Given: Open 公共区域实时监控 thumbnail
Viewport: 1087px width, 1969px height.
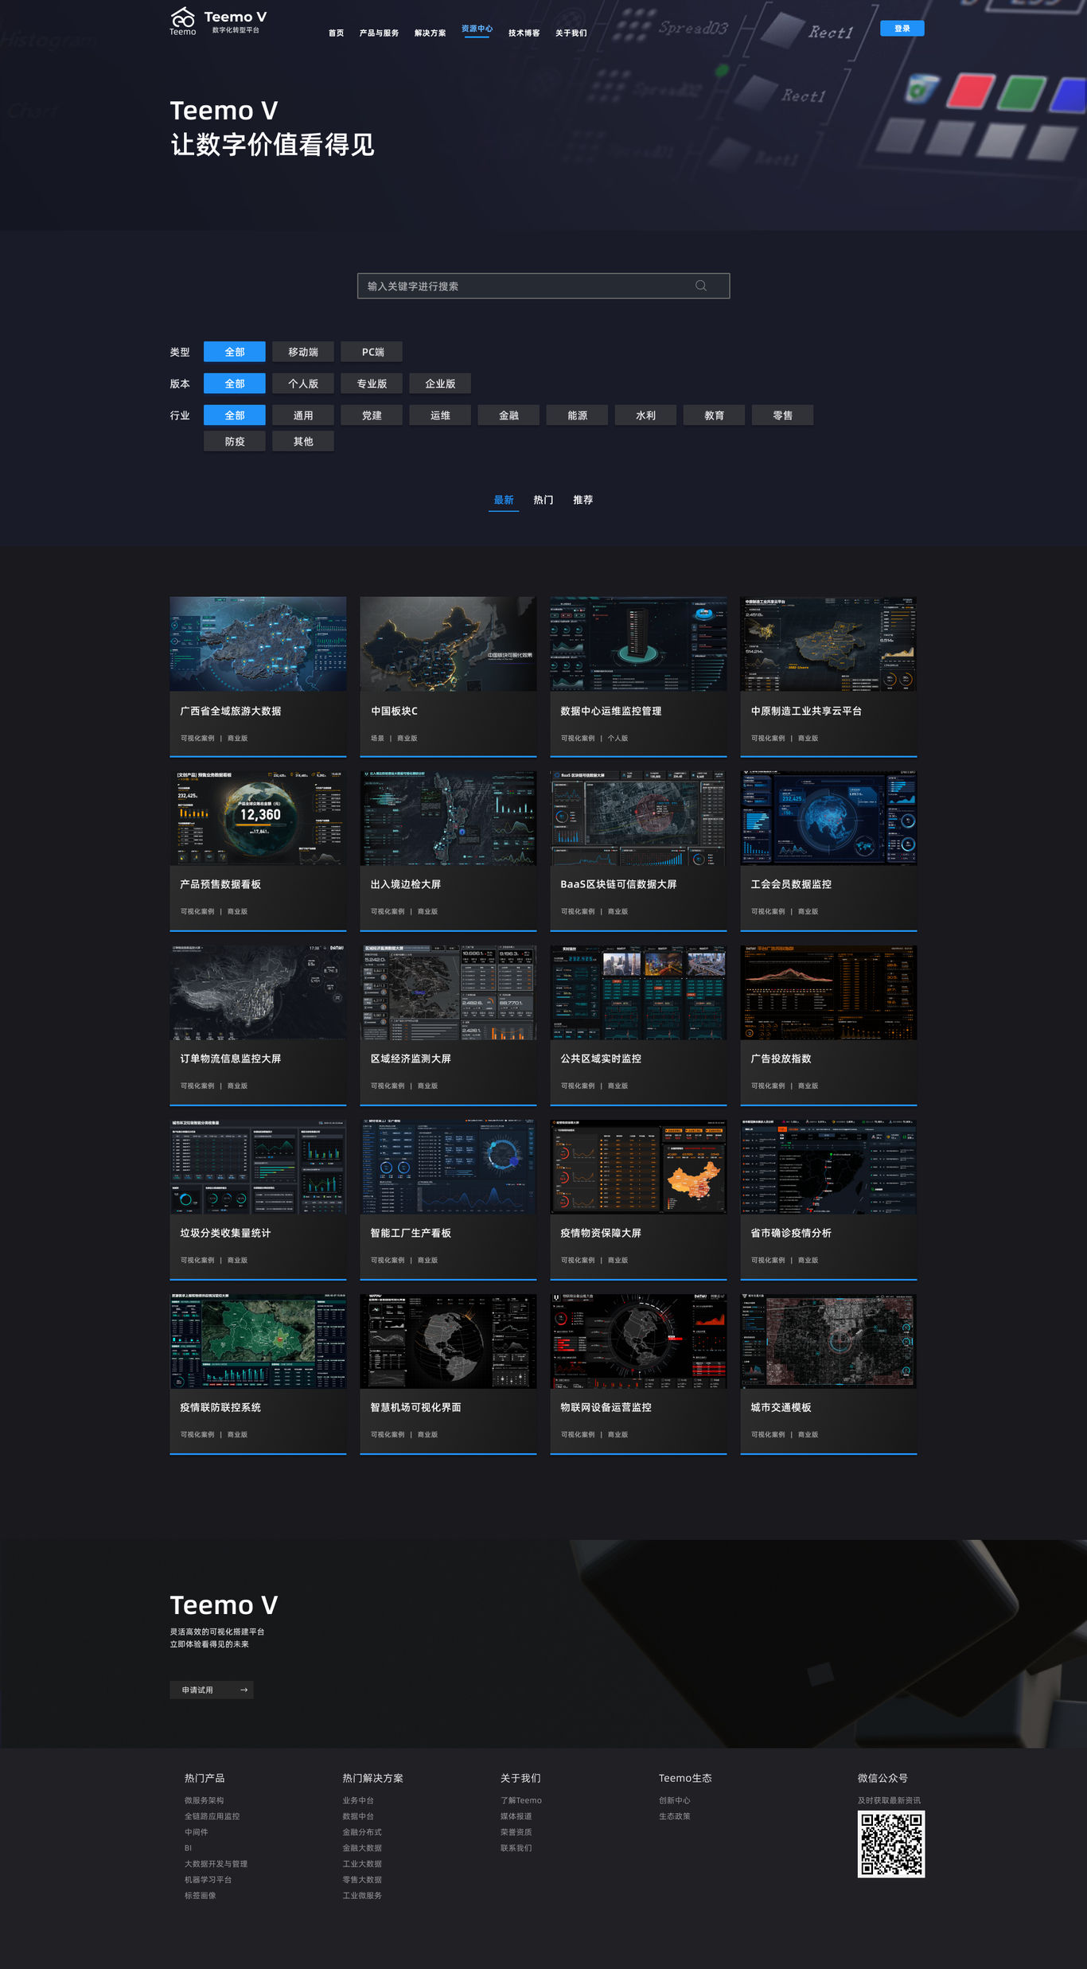Looking at the screenshot, I should [638, 992].
